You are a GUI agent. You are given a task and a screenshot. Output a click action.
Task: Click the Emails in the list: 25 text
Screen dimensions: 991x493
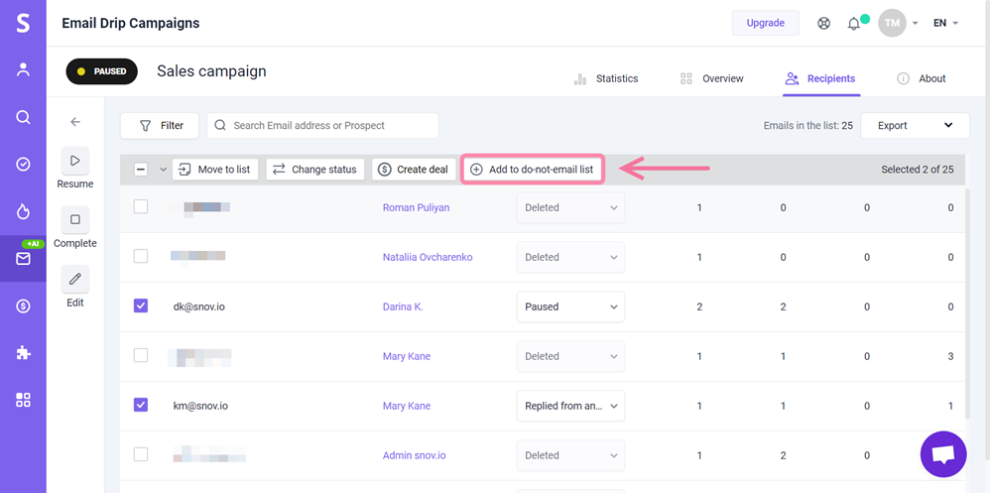pyautogui.click(x=807, y=125)
